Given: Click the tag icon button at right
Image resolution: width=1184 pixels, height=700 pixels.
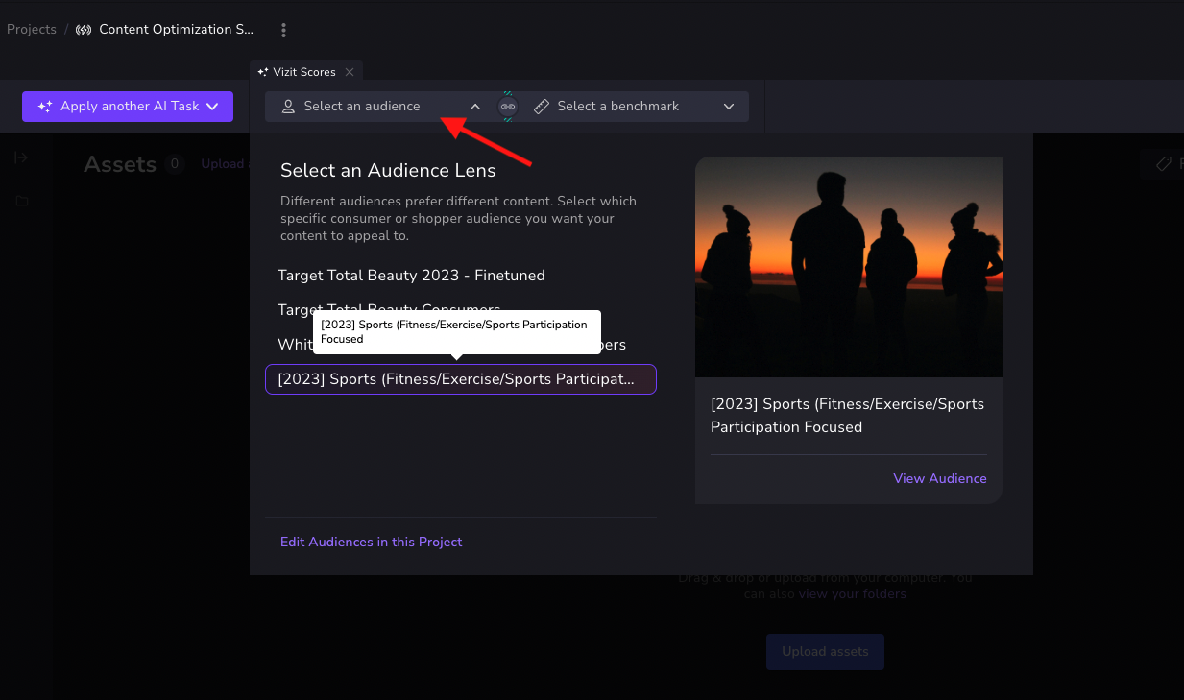Looking at the screenshot, I should [x=1163, y=164].
